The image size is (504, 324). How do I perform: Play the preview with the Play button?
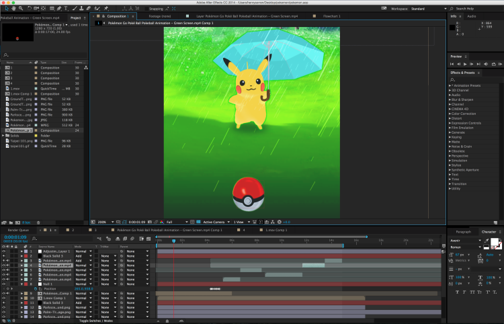pos(465,65)
